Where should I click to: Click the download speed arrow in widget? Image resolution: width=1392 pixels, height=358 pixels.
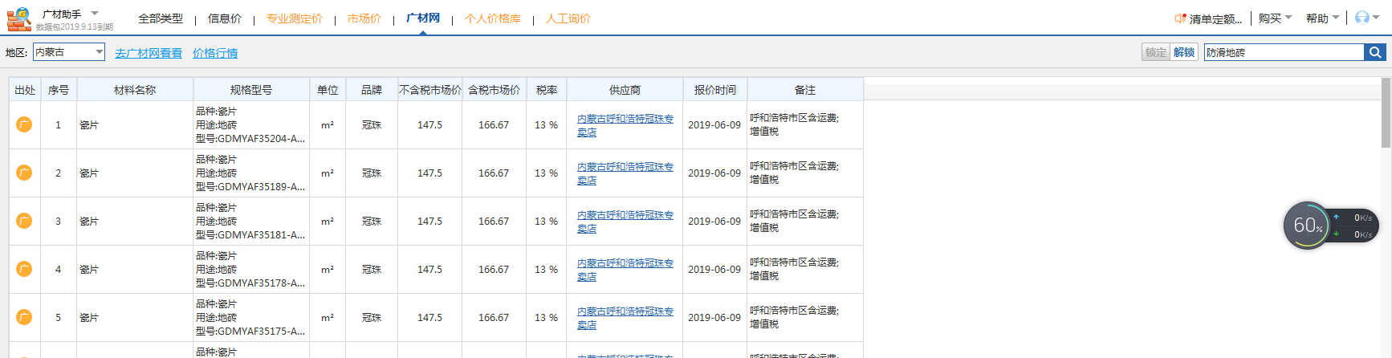click(1337, 234)
